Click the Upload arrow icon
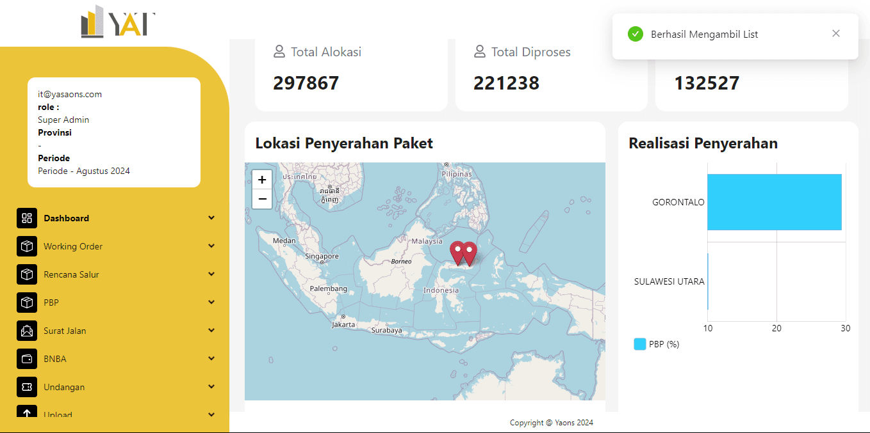This screenshot has height=433, width=870. [27, 413]
